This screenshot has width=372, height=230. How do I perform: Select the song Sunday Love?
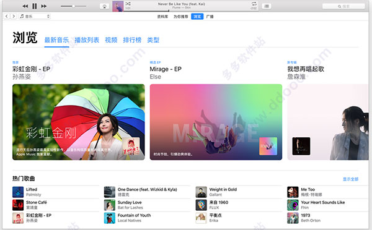[x=130, y=202]
